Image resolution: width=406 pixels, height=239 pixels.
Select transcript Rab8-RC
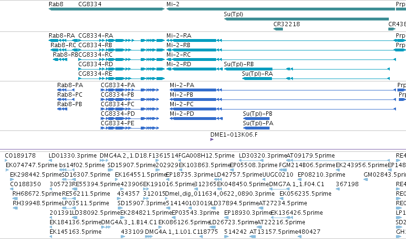click(63, 45)
